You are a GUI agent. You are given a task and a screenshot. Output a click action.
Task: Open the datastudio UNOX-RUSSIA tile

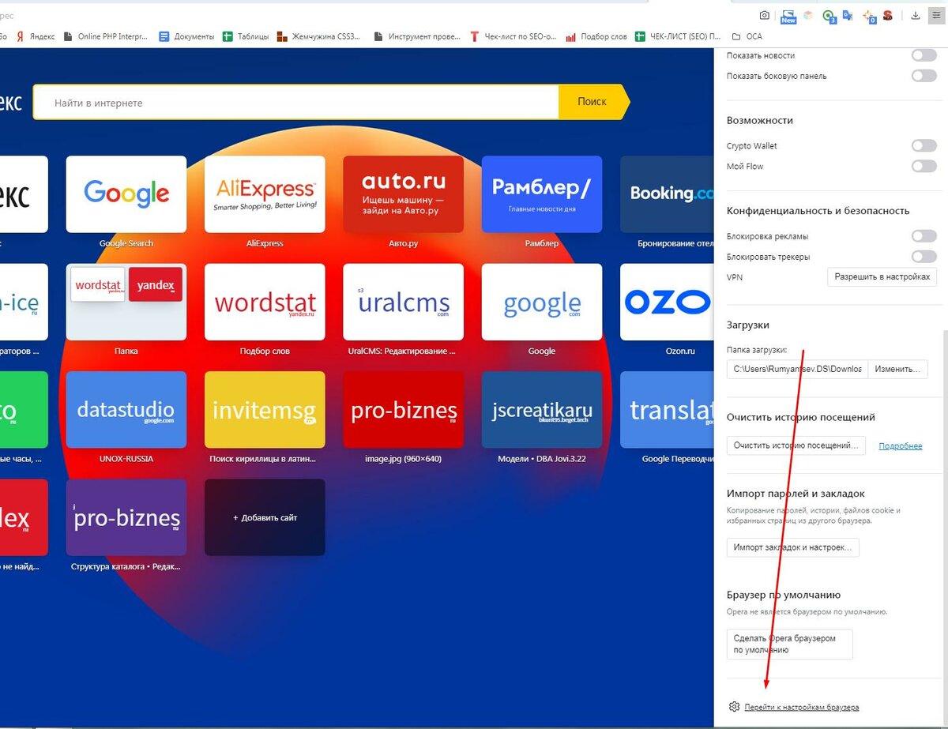(x=126, y=410)
